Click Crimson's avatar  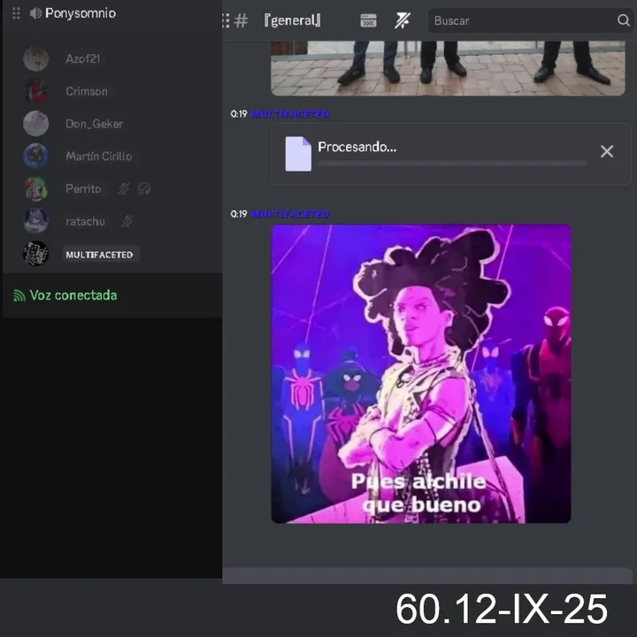tap(35, 91)
